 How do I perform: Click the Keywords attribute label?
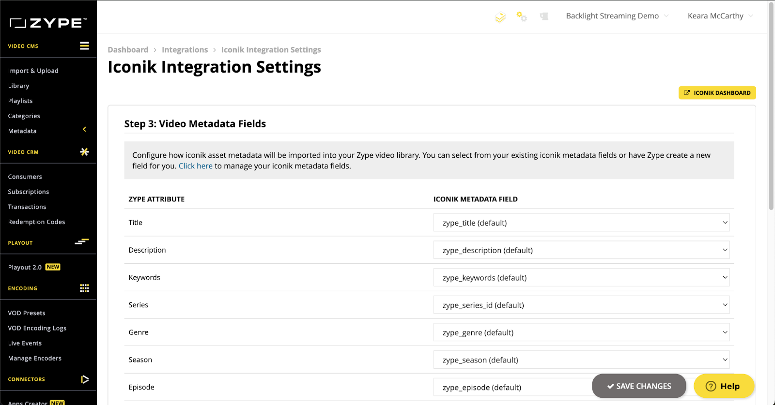[x=144, y=278]
